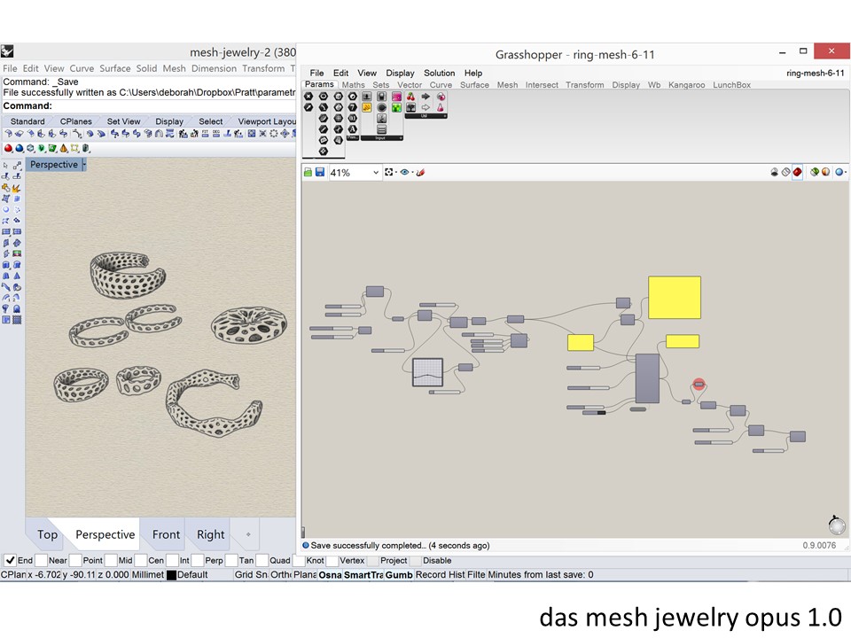Click the red sketch pencil icon on canvas toolbar
The image size is (851, 638).
coord(420,172)
